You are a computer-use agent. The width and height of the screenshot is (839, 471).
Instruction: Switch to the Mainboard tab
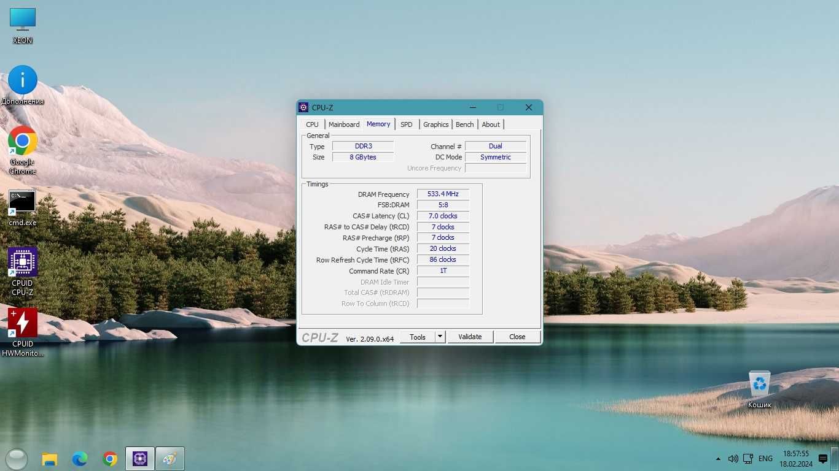[x=344, y=124]
